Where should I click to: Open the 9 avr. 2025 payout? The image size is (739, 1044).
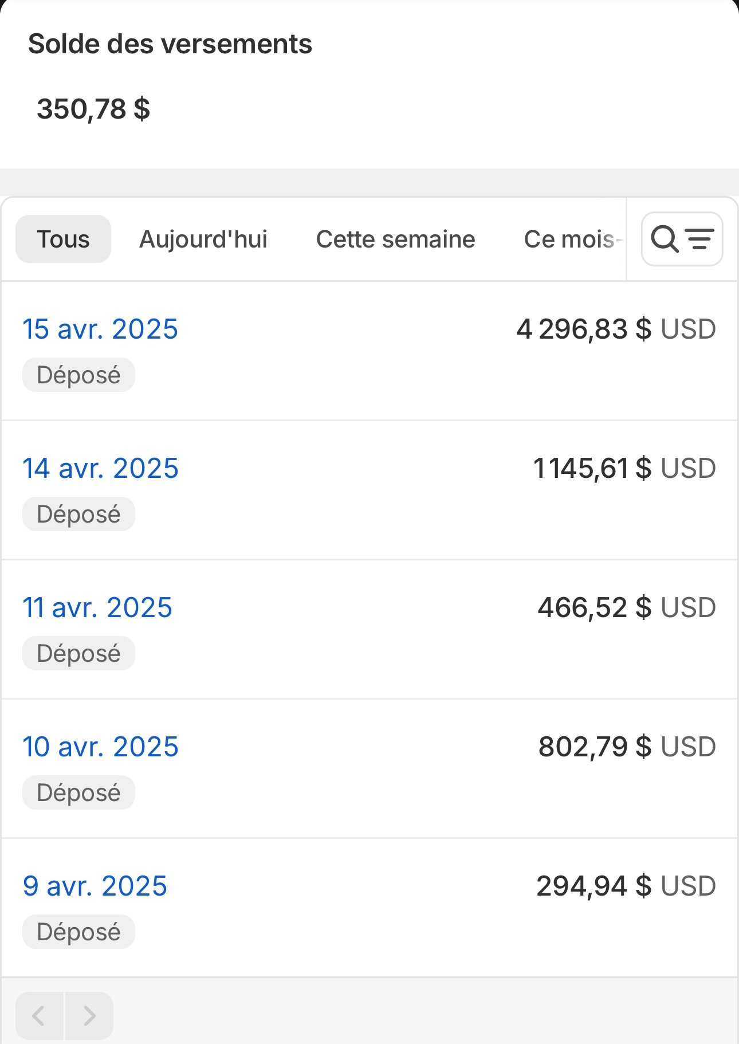95,886
